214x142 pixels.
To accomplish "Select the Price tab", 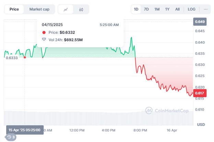I will [14, 9].
